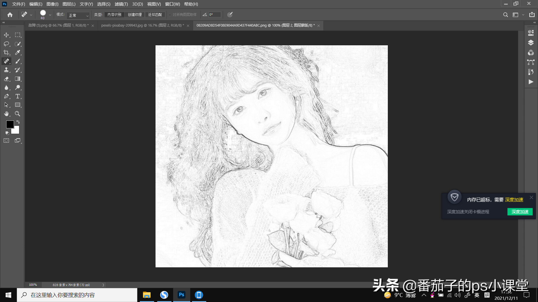This screenshot has width=538, height=302.
Task: Select the Path Selection tool
Action: [6, 105]
